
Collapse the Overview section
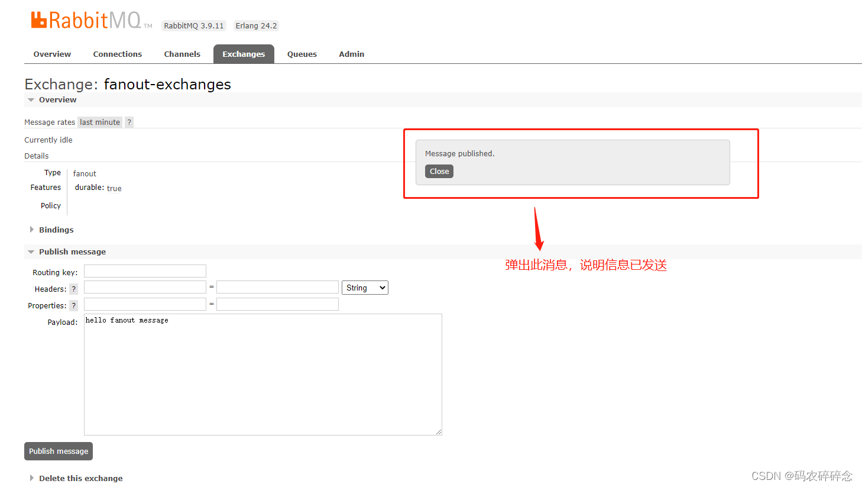click(x=57, y=99)
